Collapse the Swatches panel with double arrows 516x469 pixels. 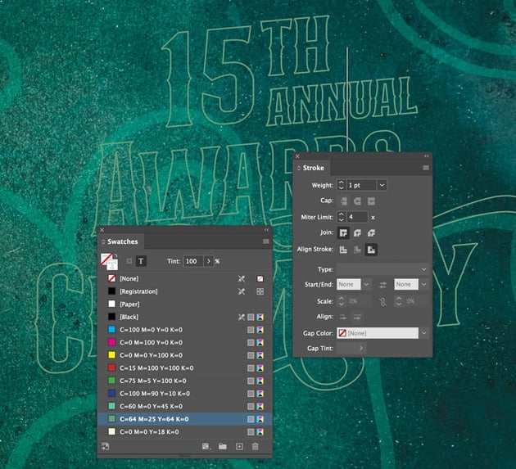point(266,229)
